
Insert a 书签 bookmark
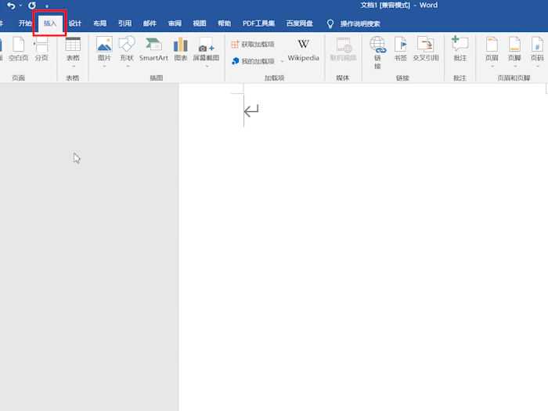pyautogui.click(x=400, y=49)
